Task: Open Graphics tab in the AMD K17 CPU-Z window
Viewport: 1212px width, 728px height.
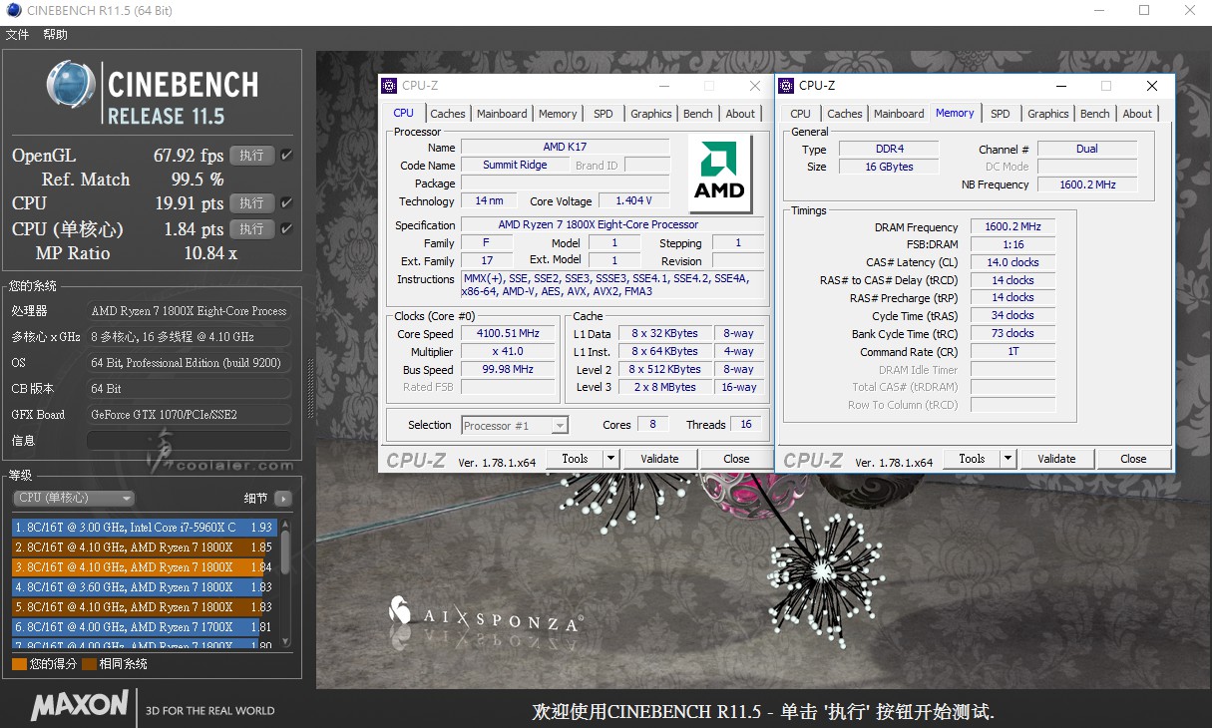Action: point(651,114)
